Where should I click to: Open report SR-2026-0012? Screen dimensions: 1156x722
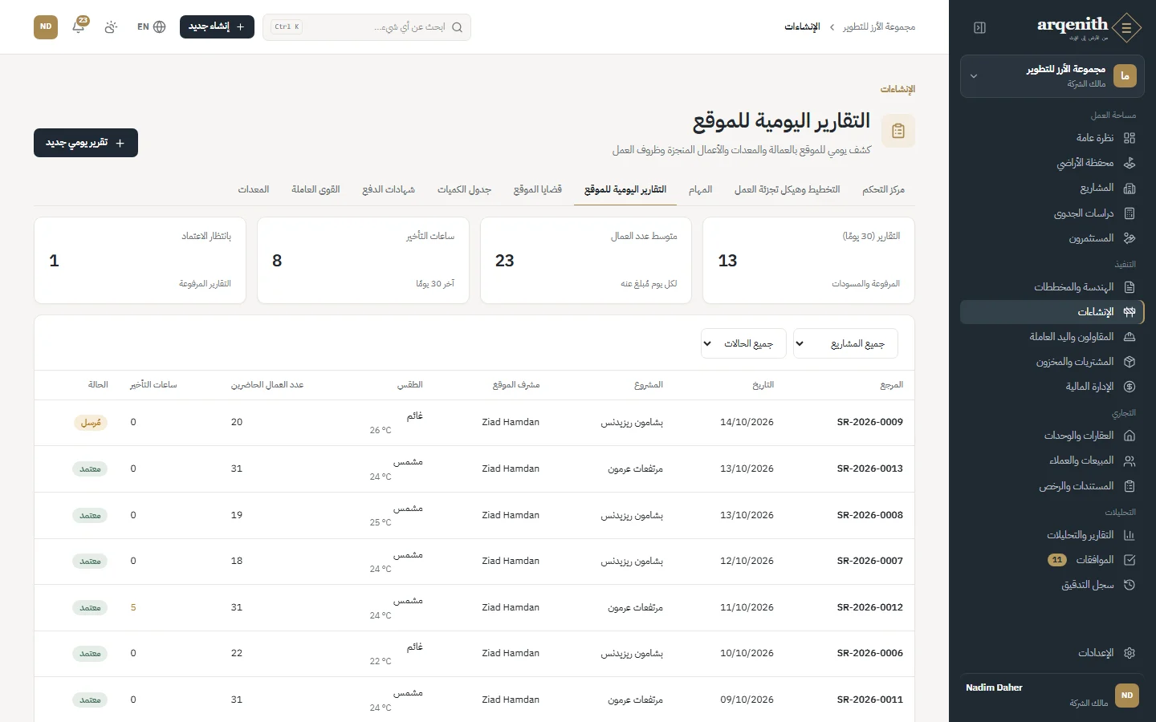pyautogui.click(x=869, y=607)
